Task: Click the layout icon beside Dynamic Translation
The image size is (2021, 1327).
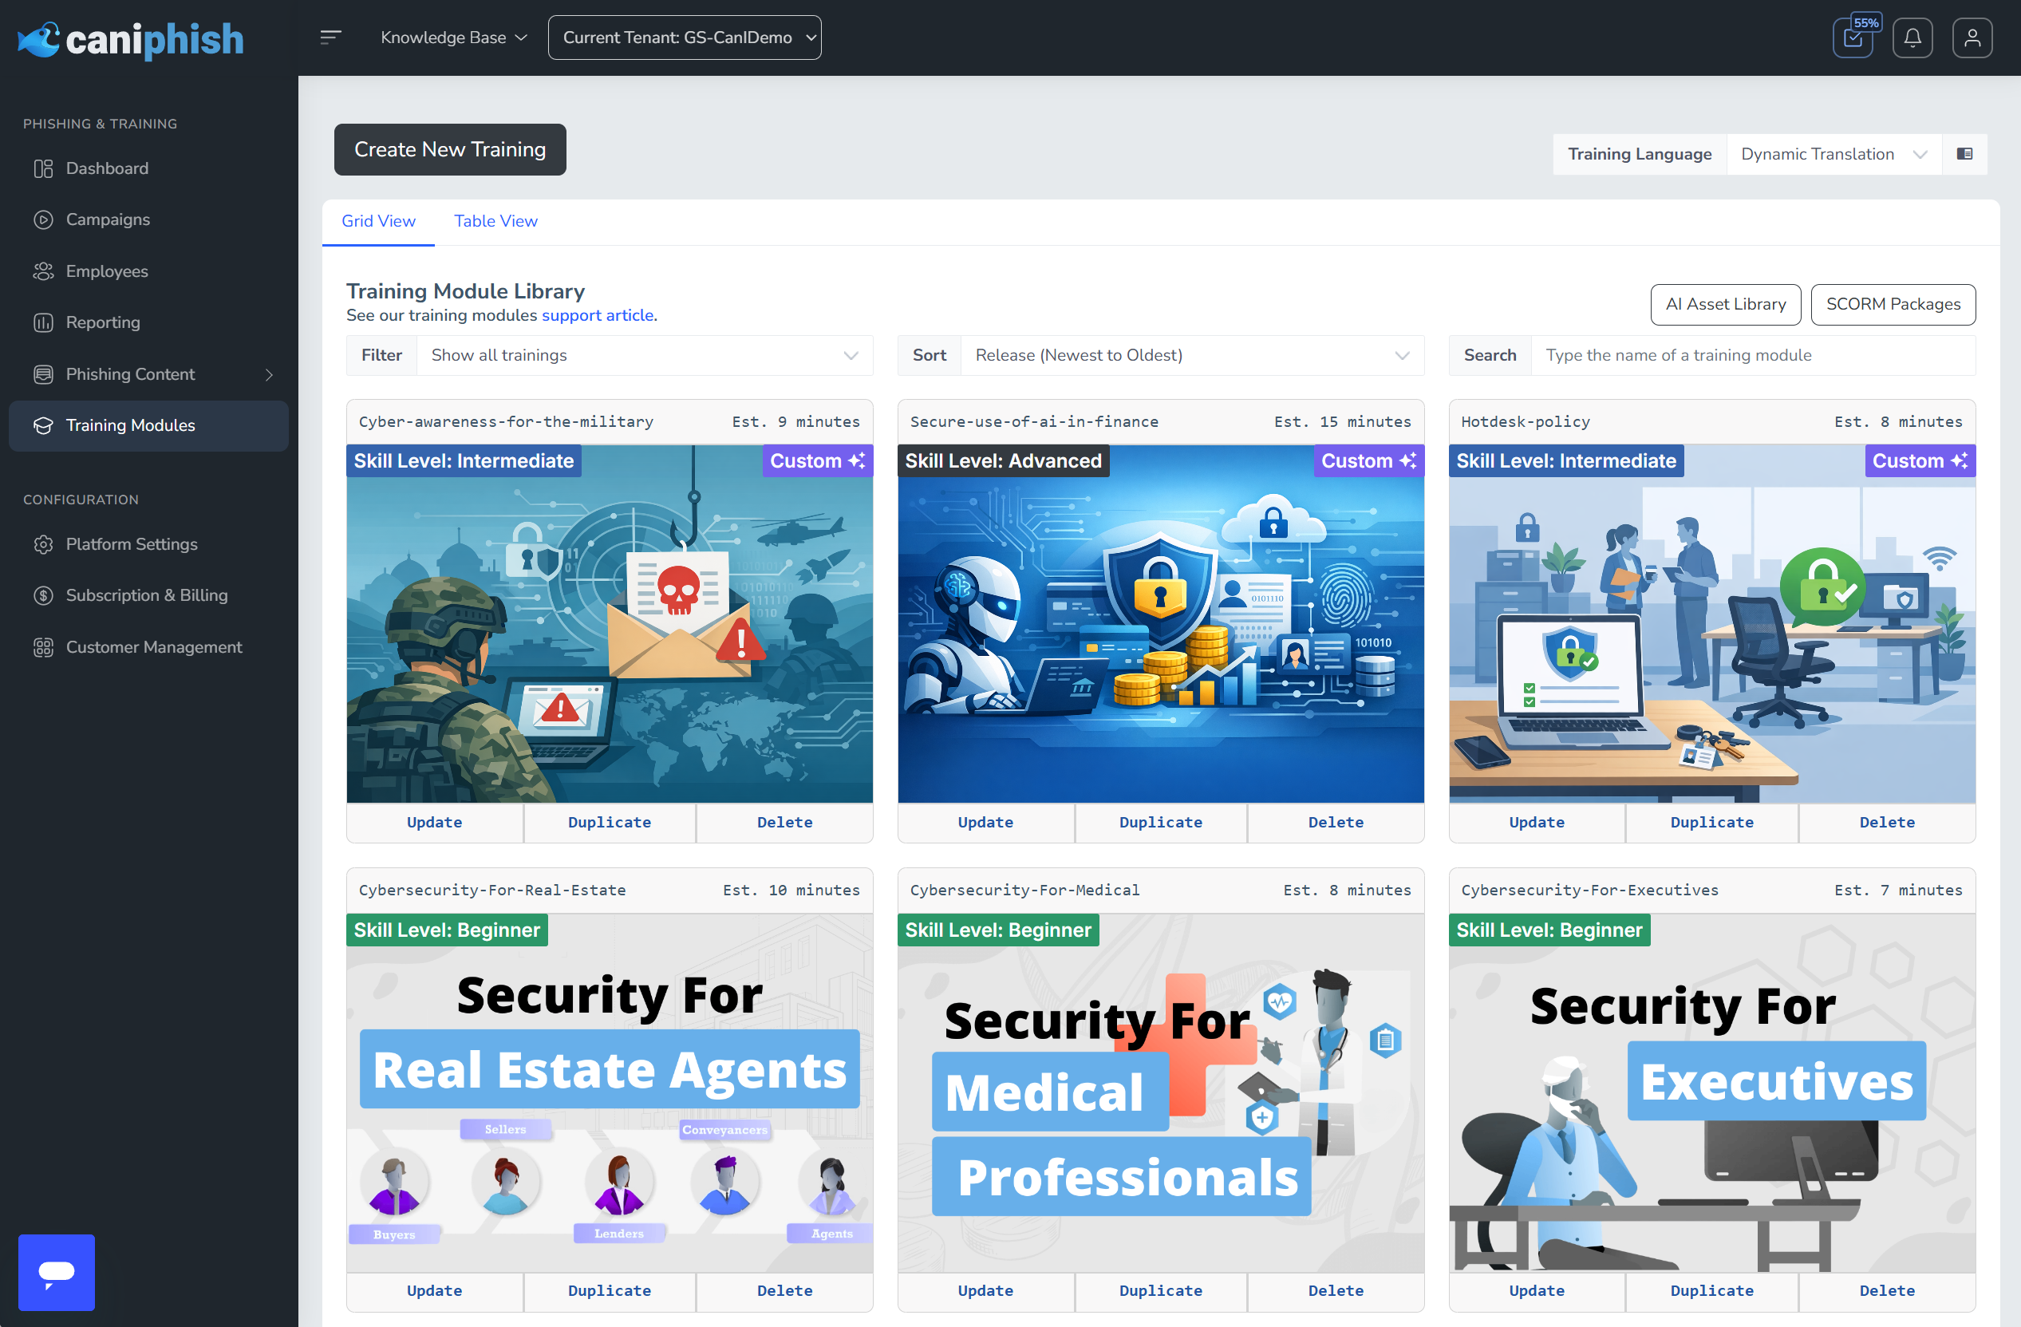Action: click(x=1964, y=154)
